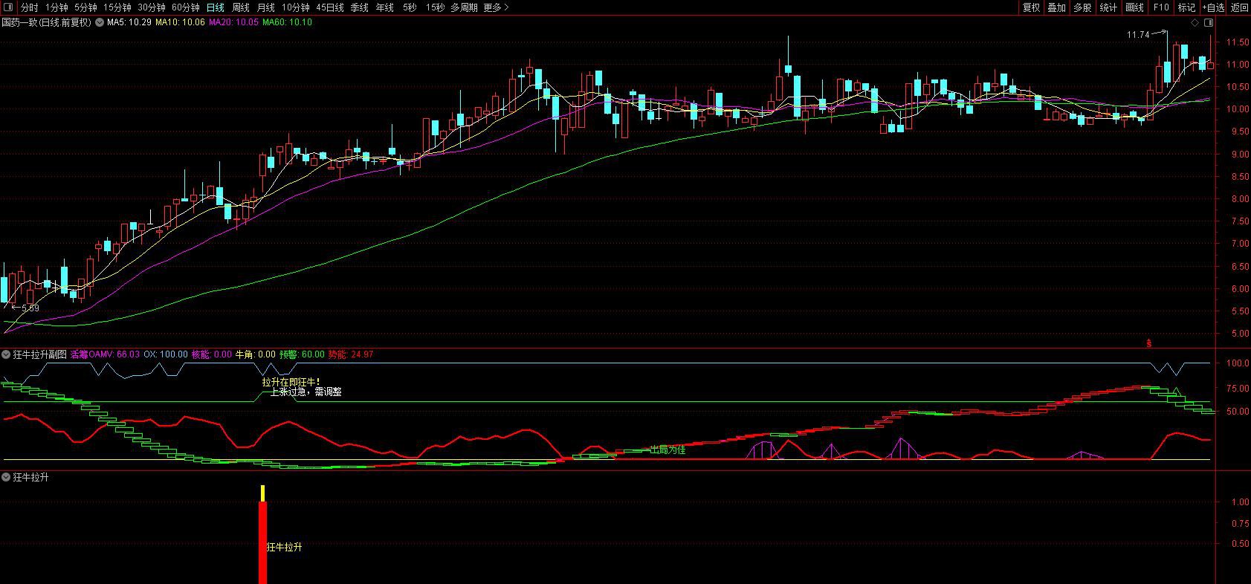This screenshot has height=584, width=1251.
Task: Open F10 company info
Action: coord(1160,7)
